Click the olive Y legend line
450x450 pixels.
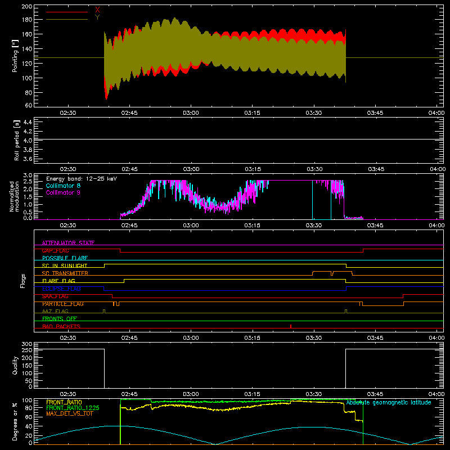tap(67, 20)
